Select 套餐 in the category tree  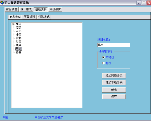[18, 52]
